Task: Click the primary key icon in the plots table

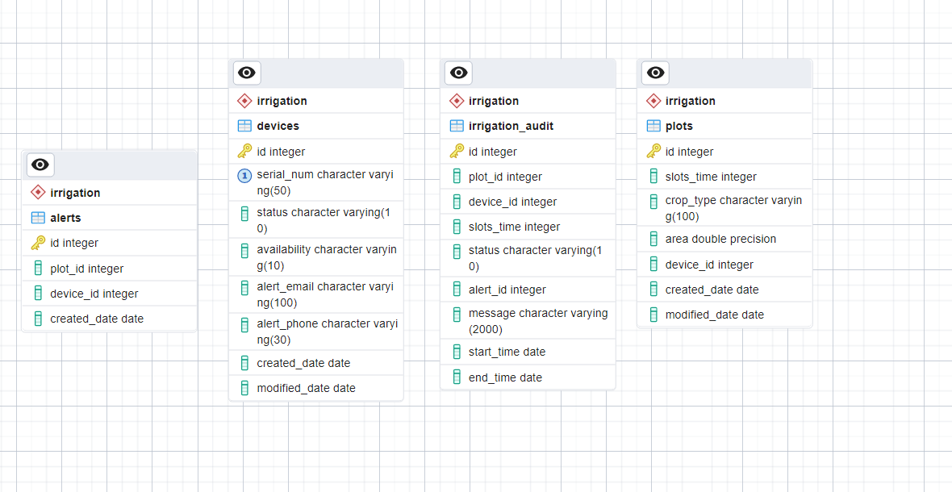Action: [x=653, y=151]
